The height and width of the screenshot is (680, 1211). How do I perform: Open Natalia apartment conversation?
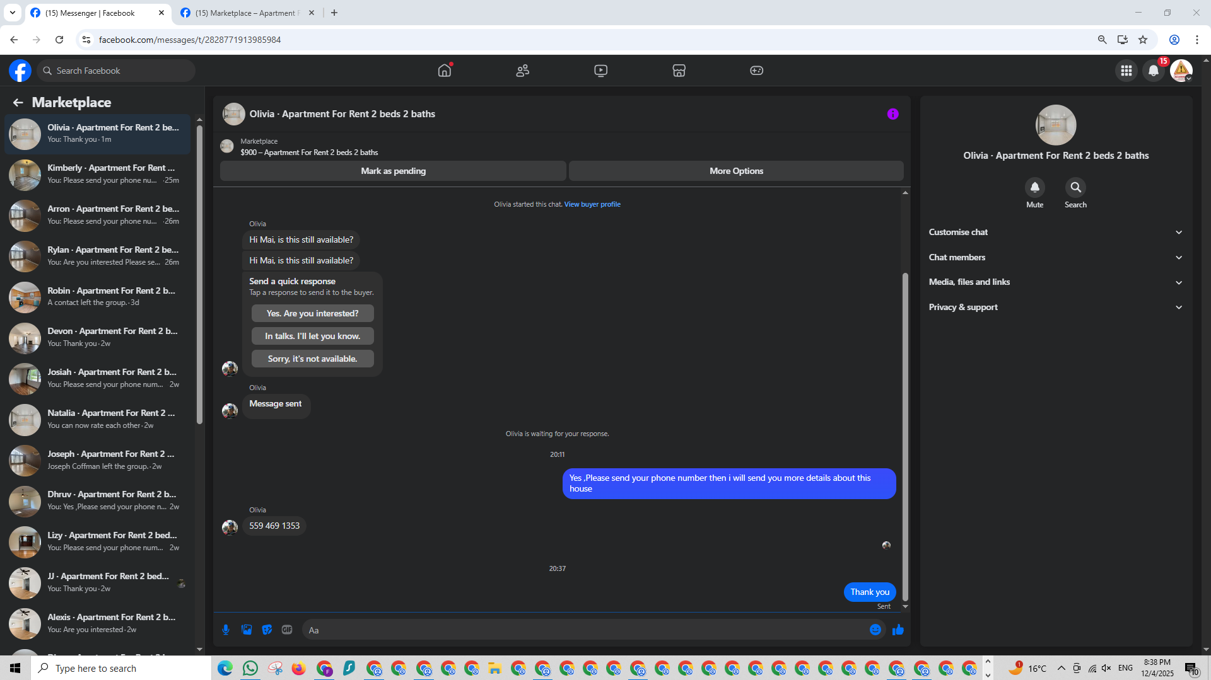[98, 420]
